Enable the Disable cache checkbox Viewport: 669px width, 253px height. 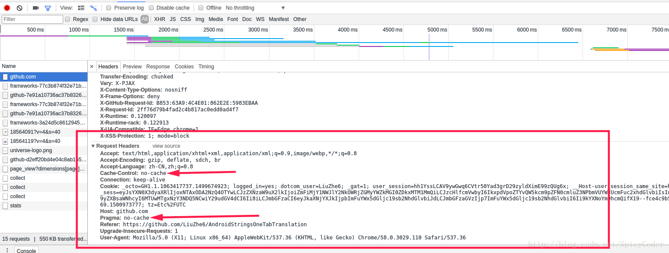click(x=151, y=8)
